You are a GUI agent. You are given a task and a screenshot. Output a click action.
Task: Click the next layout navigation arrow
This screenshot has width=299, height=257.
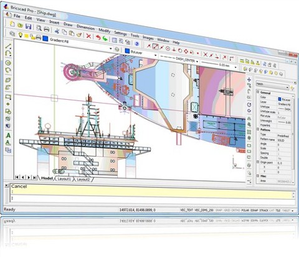coord(29,177)
